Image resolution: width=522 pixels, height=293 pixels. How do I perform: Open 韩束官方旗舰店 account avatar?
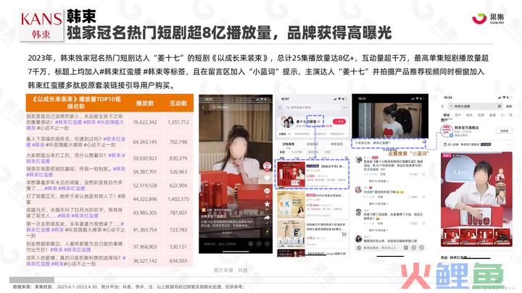click(x=446, y=131)
